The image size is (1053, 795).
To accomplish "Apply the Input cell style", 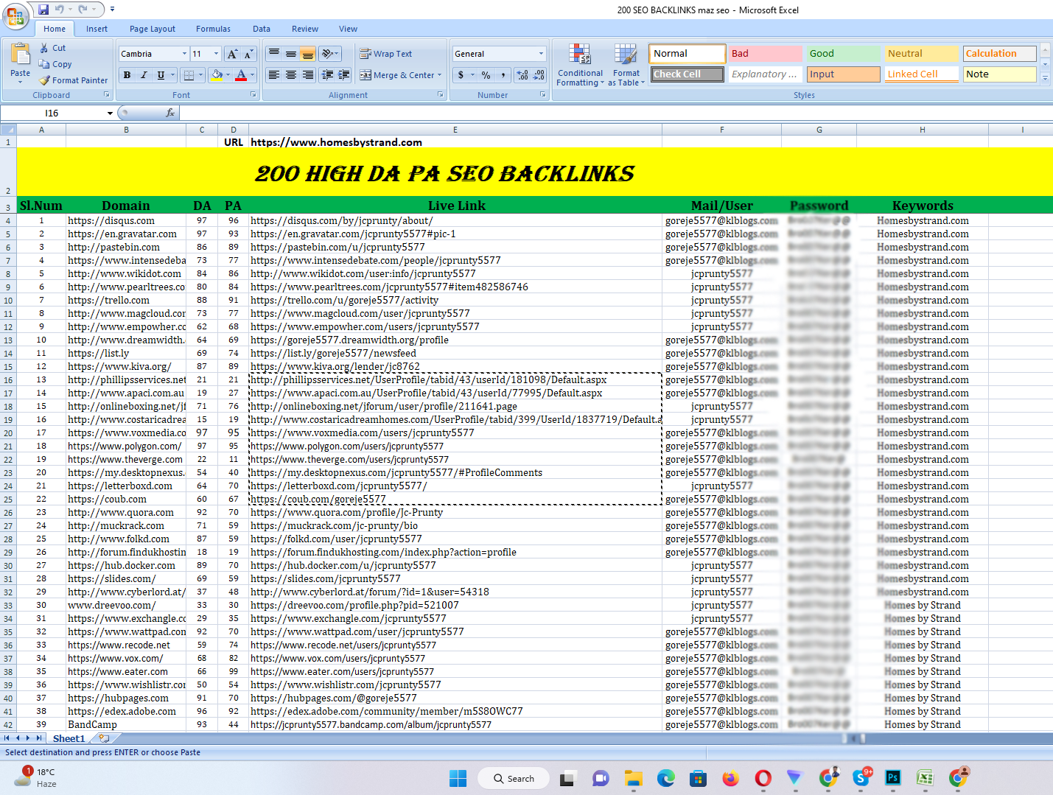I will (843, 74).
